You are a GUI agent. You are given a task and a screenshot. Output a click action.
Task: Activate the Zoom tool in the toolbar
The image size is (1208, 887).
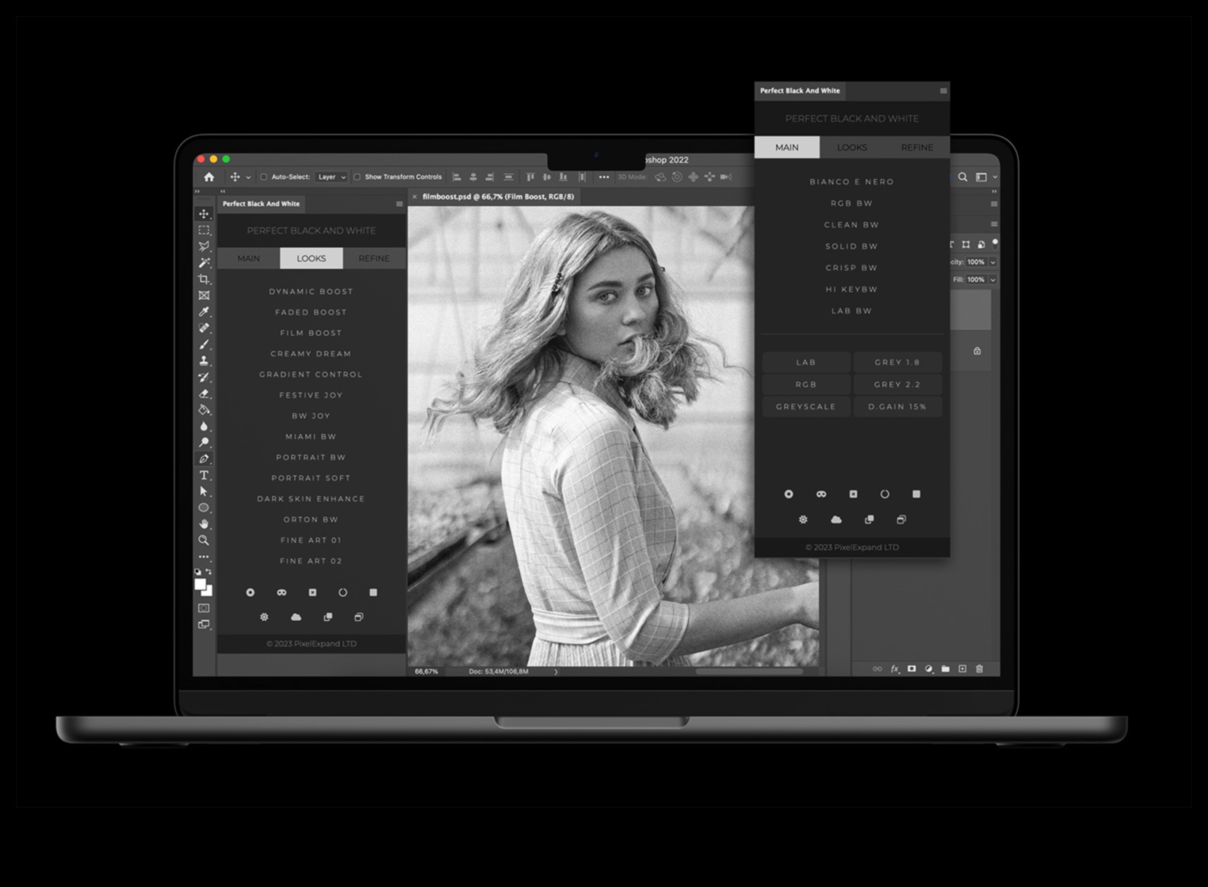(204, 540)
